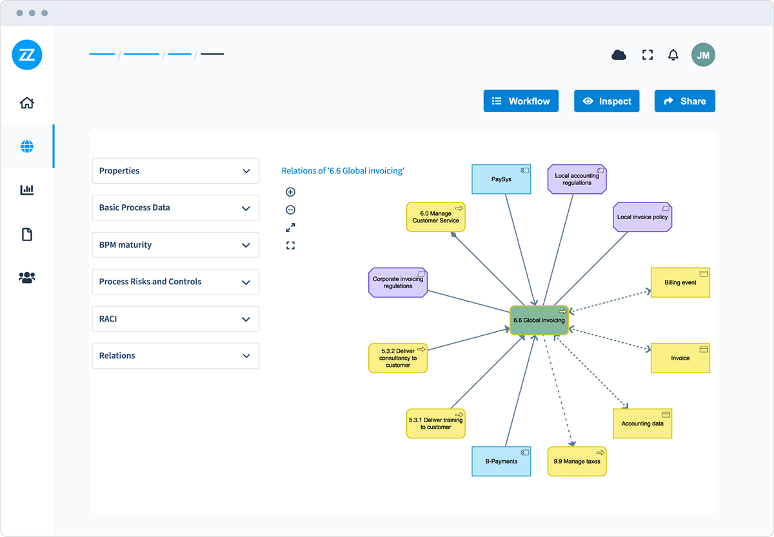This screenshot has height=537, width=774.
Task: Click the zoom out minus icon
Action: pyautogui.click(x=290, y=210)
